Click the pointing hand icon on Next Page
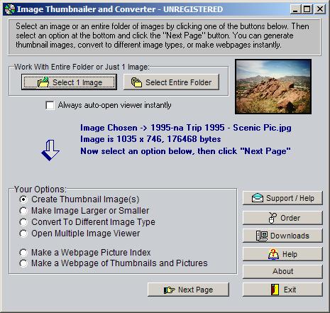The height and width of the screenshot is (313, 330). (169, 290)
